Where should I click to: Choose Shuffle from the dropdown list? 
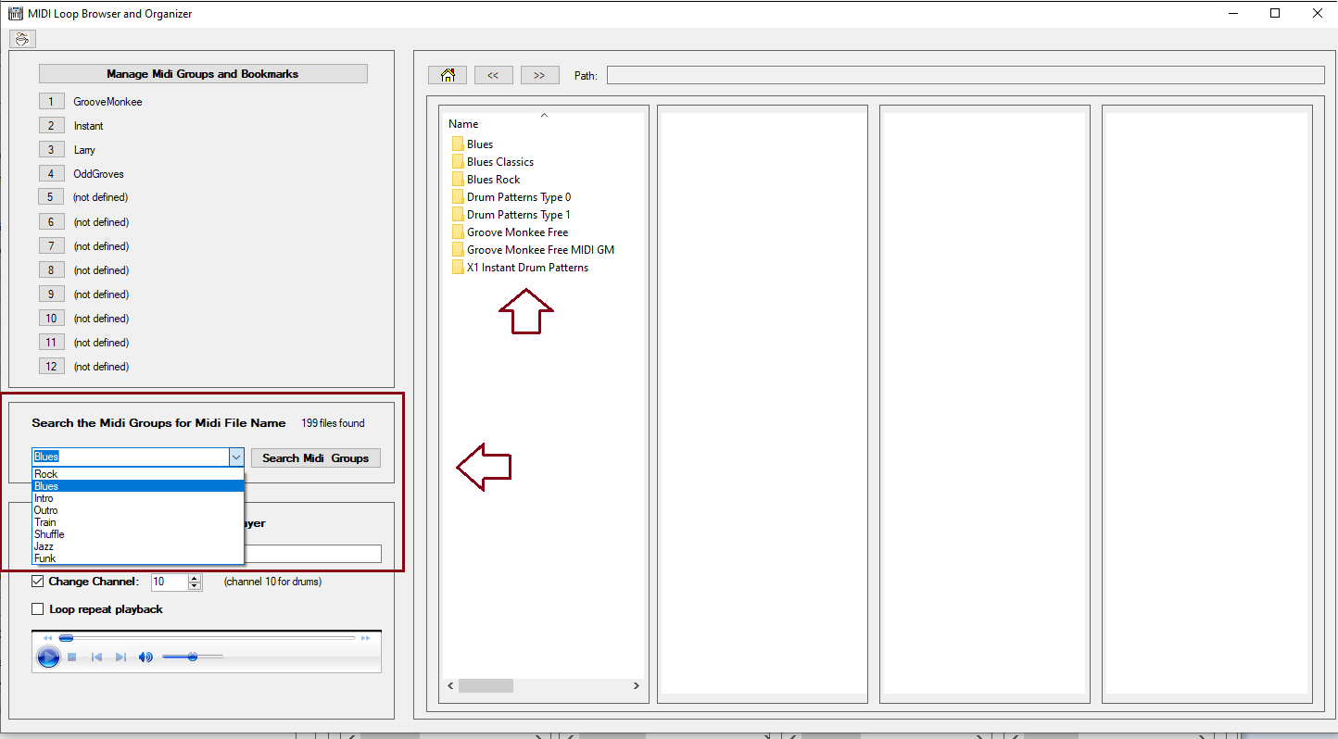(138, 534)
